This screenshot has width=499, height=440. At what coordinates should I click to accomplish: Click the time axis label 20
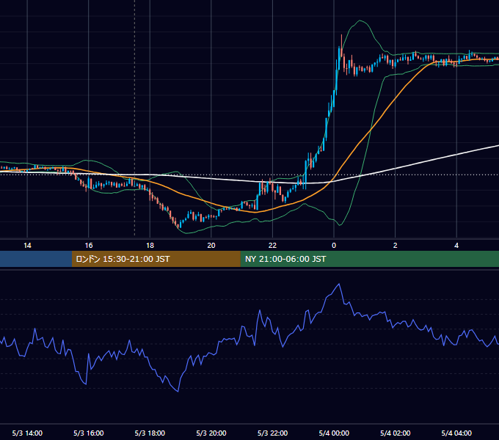point(211,246)
